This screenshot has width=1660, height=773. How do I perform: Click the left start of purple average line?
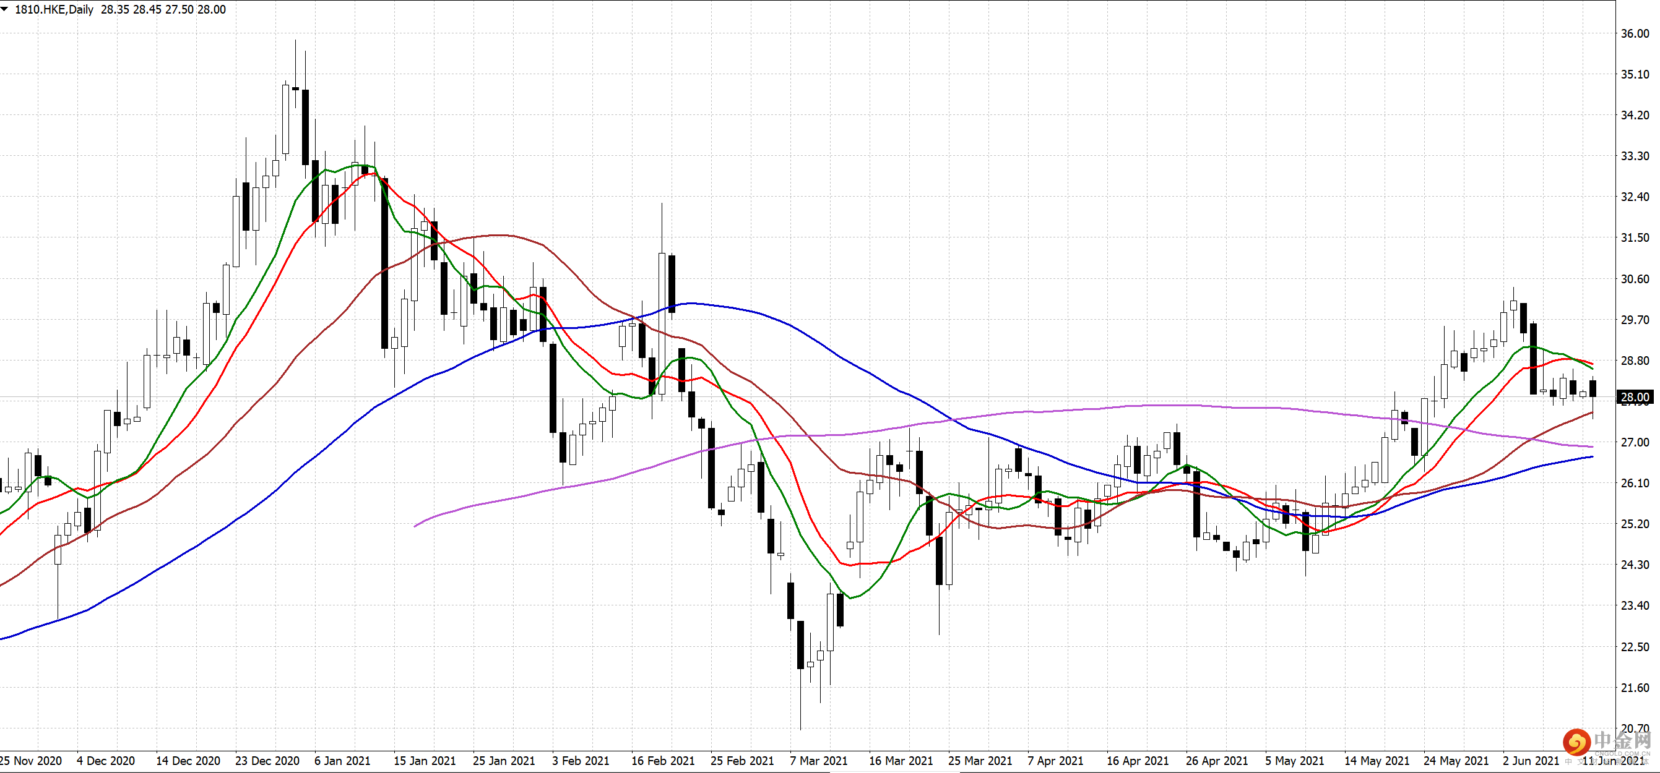(x=416, y=526)
